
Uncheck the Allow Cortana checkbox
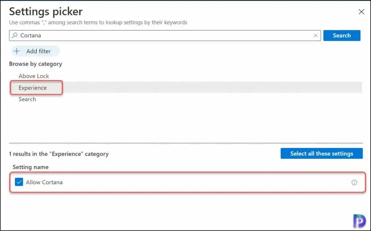19,182
